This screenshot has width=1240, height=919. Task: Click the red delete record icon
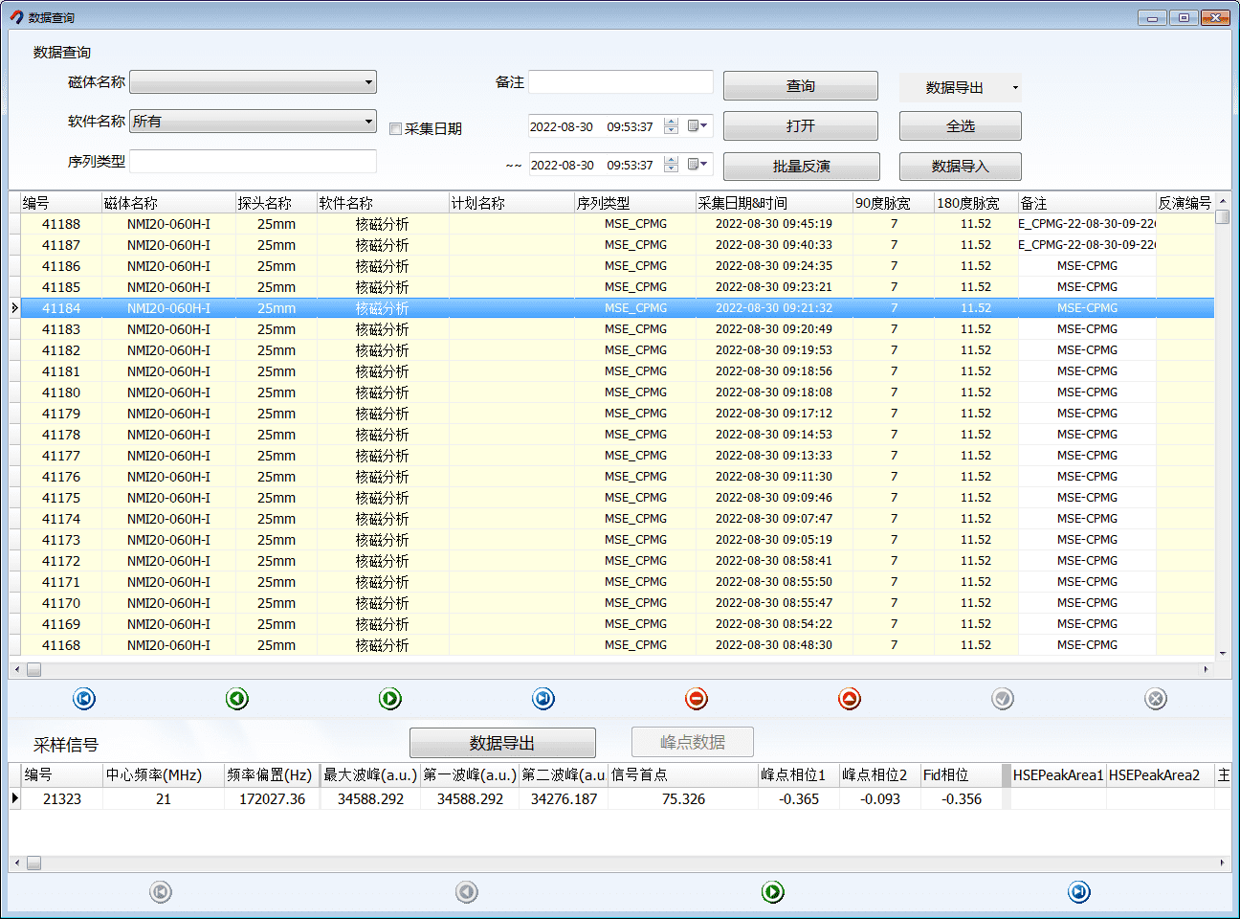(x=697, y=699)
